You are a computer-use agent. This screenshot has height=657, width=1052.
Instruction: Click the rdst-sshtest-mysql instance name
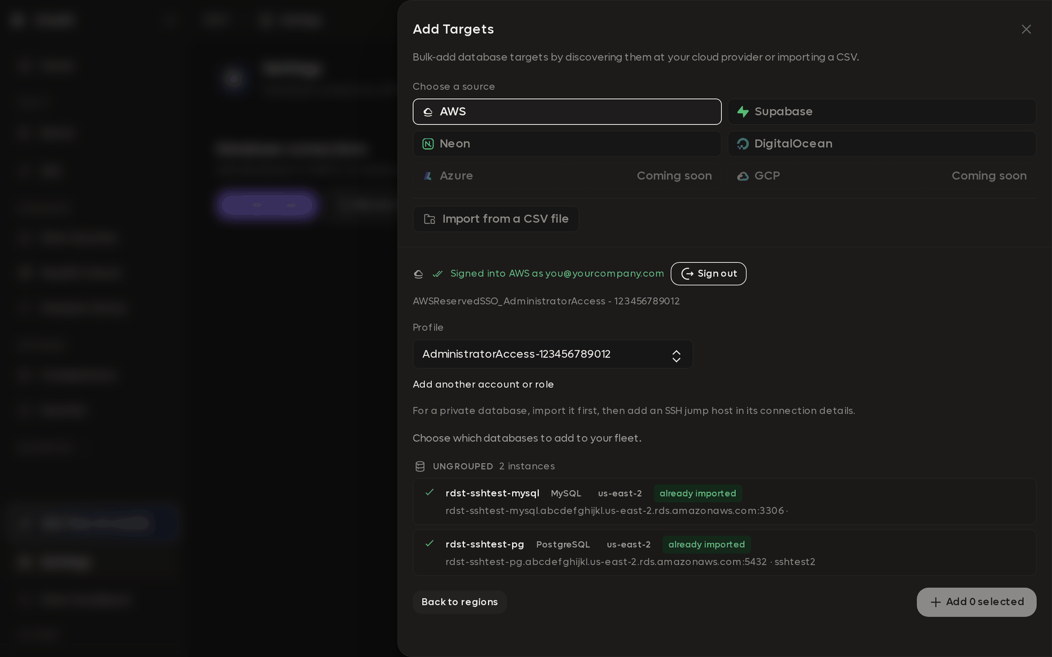[492, 493]
